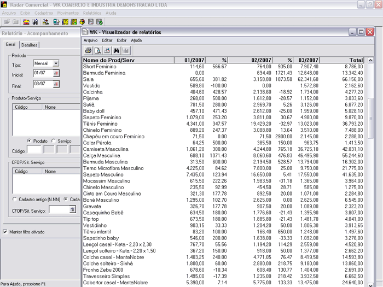Screen dimensions: 383x287
Task: Open calendar picker for Inicial date
Action: 56,73
